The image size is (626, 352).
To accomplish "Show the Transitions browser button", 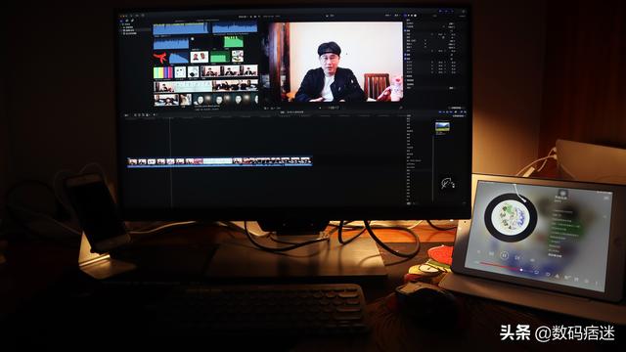I will 466,111.
